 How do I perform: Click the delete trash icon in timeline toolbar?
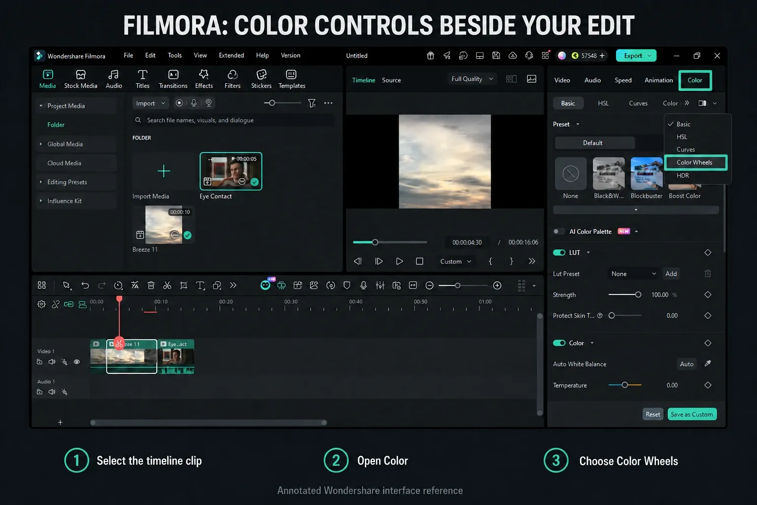point(151,286)
